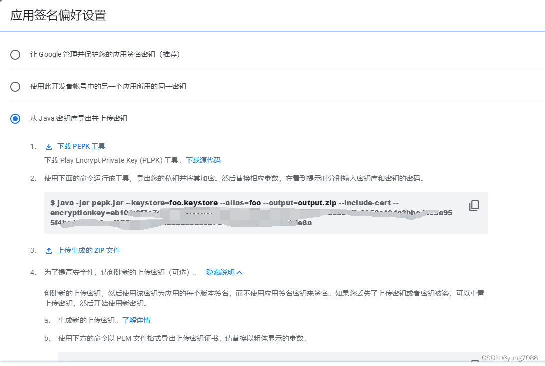Click the sub-step b text about PEM 文件格式

point(182,338)
